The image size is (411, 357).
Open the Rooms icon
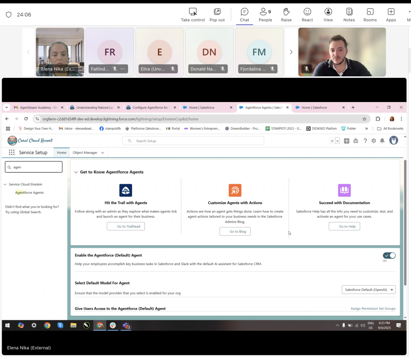370,15
